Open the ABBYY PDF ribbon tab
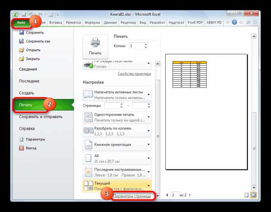This screenshot has height=212, width=271. click(214, 23)
